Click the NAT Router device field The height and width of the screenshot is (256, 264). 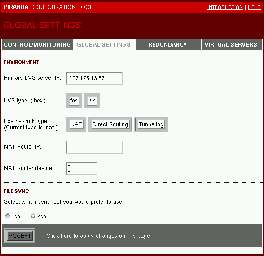[x=82, y=168]
